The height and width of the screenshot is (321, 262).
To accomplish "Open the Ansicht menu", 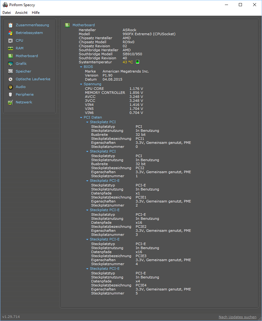I will [x=21, y=12].
